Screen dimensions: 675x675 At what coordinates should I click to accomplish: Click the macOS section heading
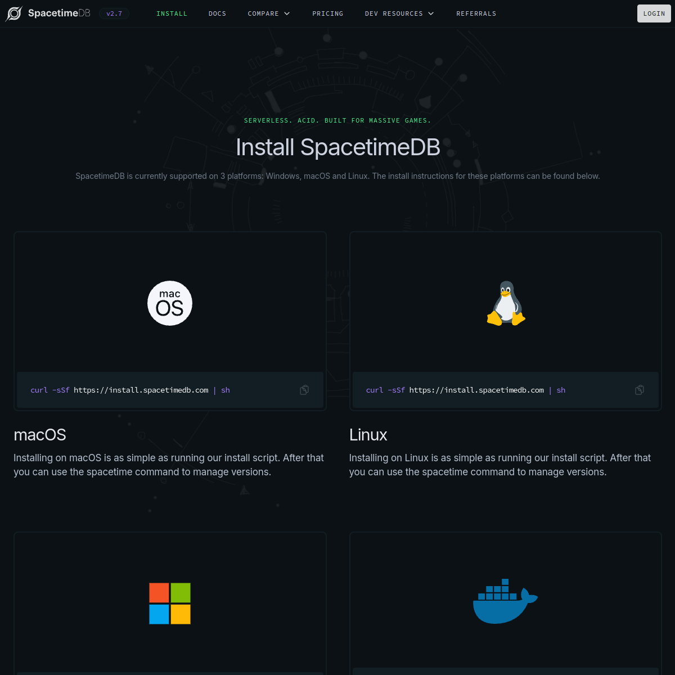point(40,435)
